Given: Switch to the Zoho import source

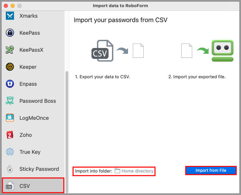Looking at the screenshot, I should click(x=26, y=135).
